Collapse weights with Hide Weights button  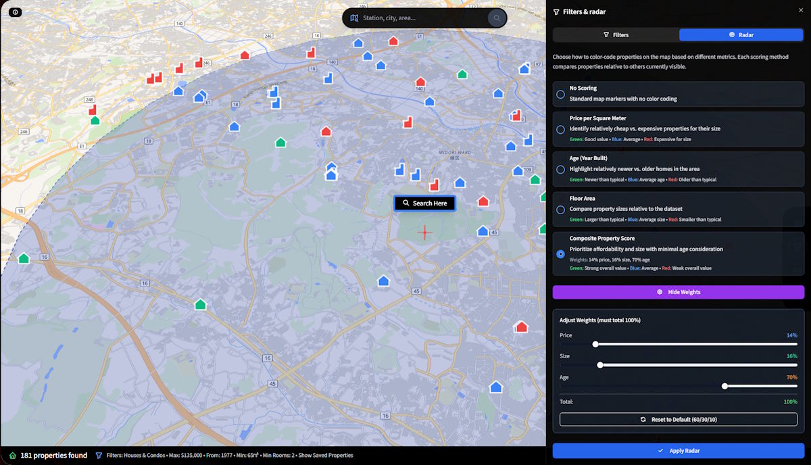[679, 292]
